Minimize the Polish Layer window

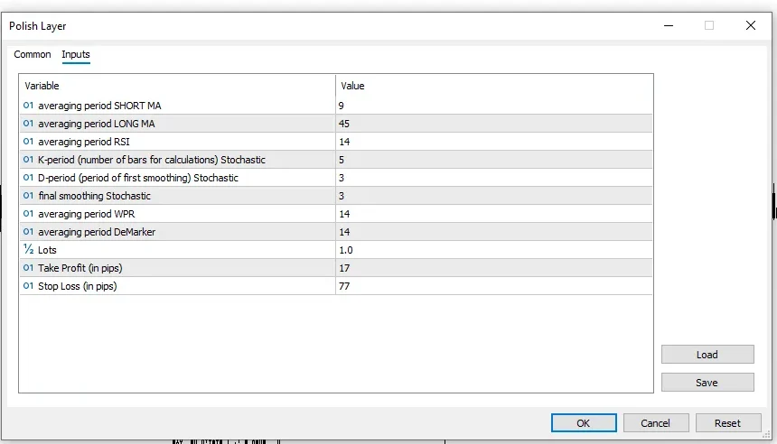[x=669, y=25]
